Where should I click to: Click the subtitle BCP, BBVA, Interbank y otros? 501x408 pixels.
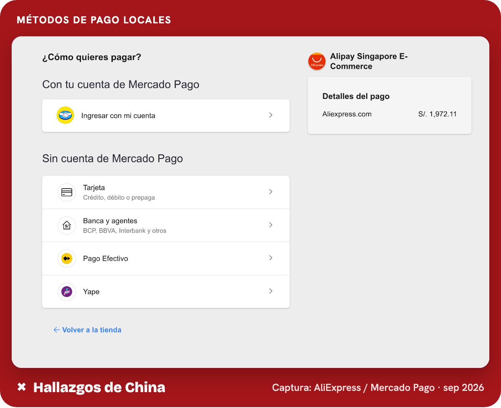point(125,231)
